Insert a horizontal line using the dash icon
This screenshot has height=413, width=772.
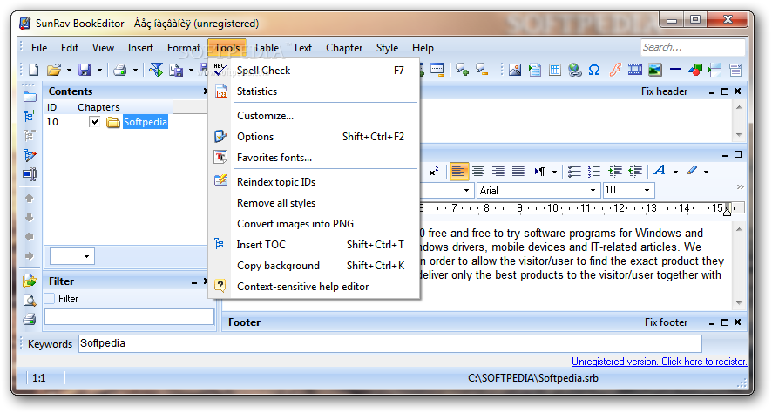pyautogui.click(x=675, y=70)
